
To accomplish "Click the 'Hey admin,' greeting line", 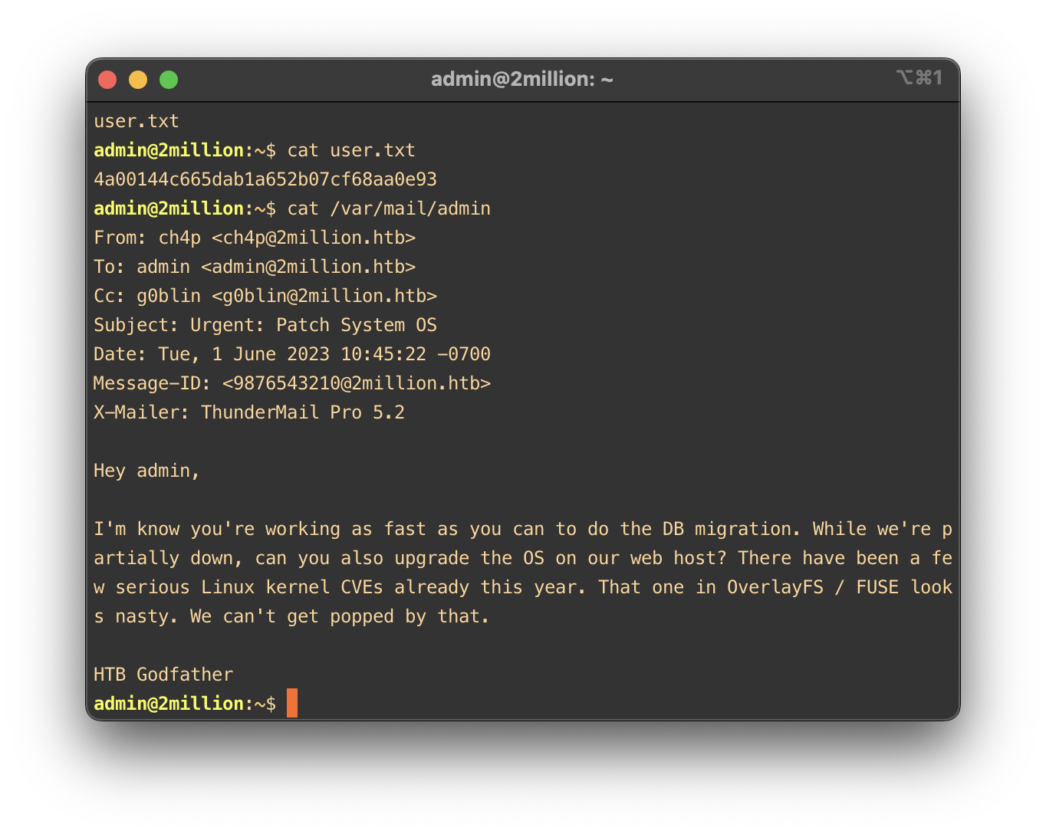I will (x=146, y=471).
